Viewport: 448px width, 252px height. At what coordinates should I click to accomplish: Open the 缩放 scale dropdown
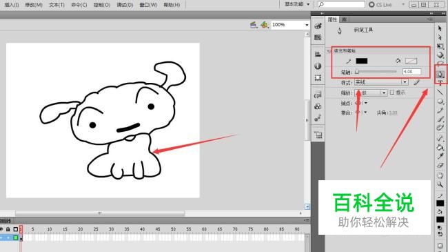point(371,93)
